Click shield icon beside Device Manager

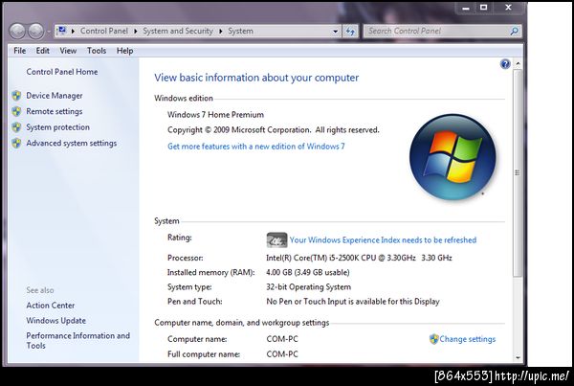[x=16, y=96]
